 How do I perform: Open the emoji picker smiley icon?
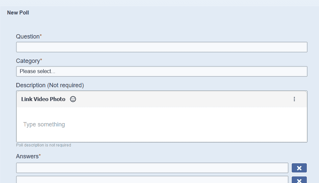click(x=73, y=99)
